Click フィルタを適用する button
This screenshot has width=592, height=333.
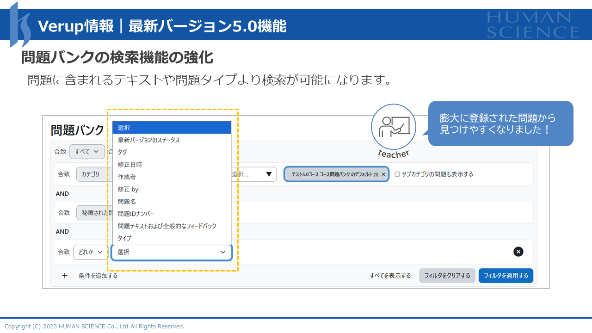[x=506, y=276]
